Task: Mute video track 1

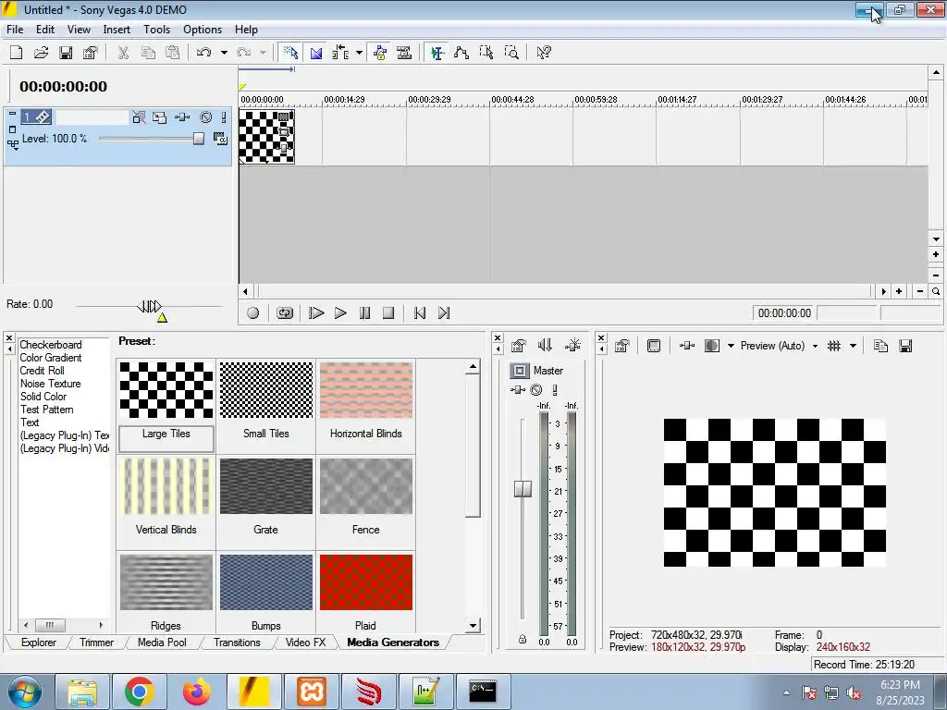Action: pyautogui.click(x=206, y=117)
